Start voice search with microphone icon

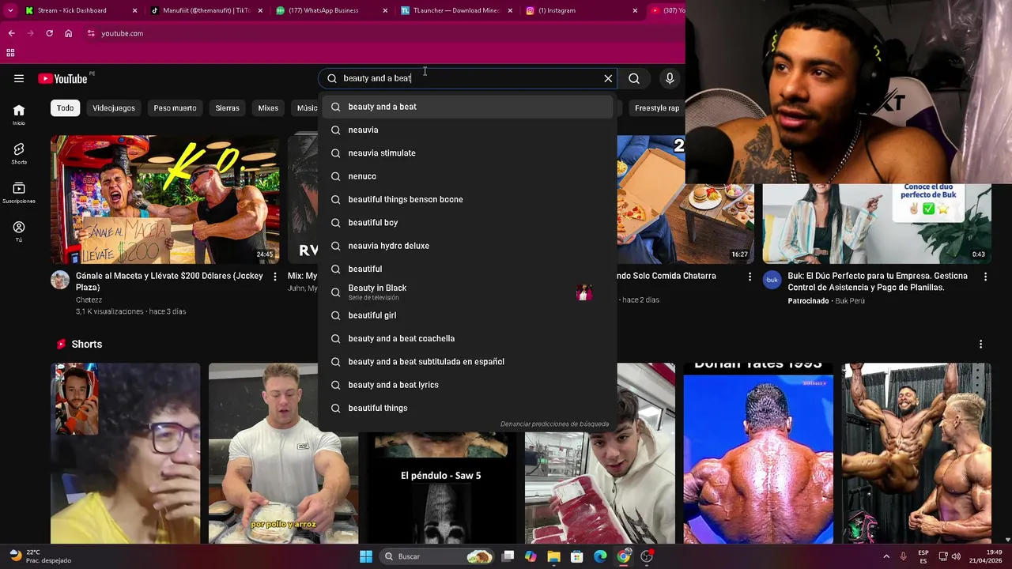tap(670, 78)
